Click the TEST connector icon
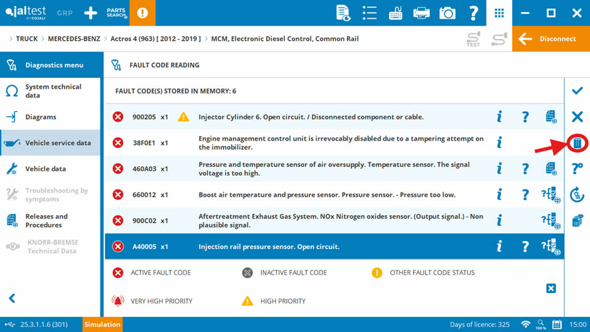The width and height of the screenshot is (590, 332). 473,39
